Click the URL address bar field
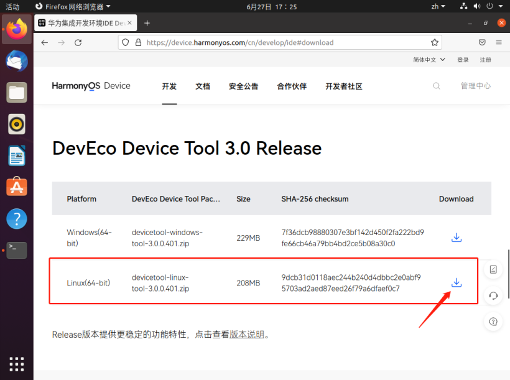Viewport: 510px width, 380px height. click(x=280, y=42)
